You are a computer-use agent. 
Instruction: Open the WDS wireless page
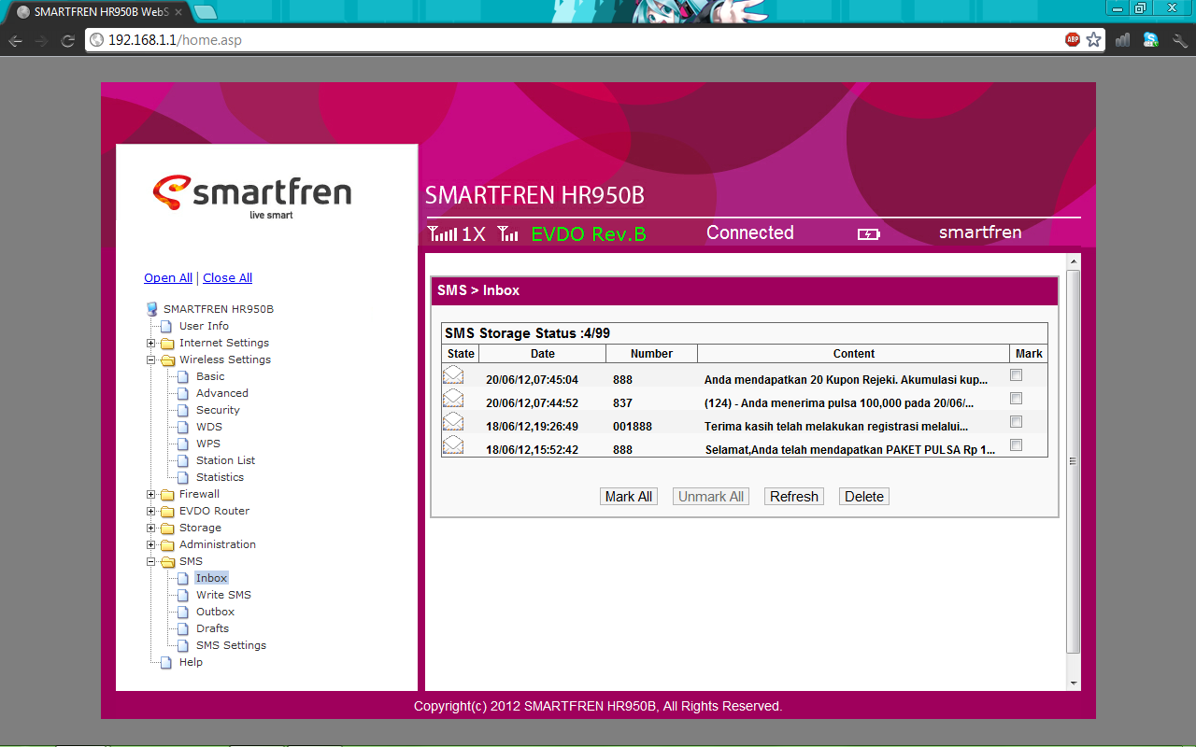click(209, 427)
